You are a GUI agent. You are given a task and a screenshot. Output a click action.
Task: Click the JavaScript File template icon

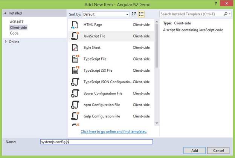tap(75, 36)
